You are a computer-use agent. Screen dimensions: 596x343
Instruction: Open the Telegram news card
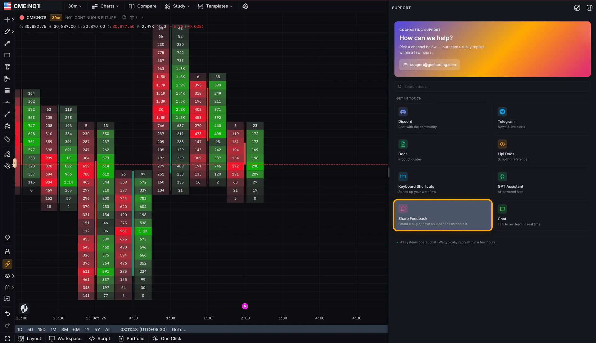coord(542,118)
